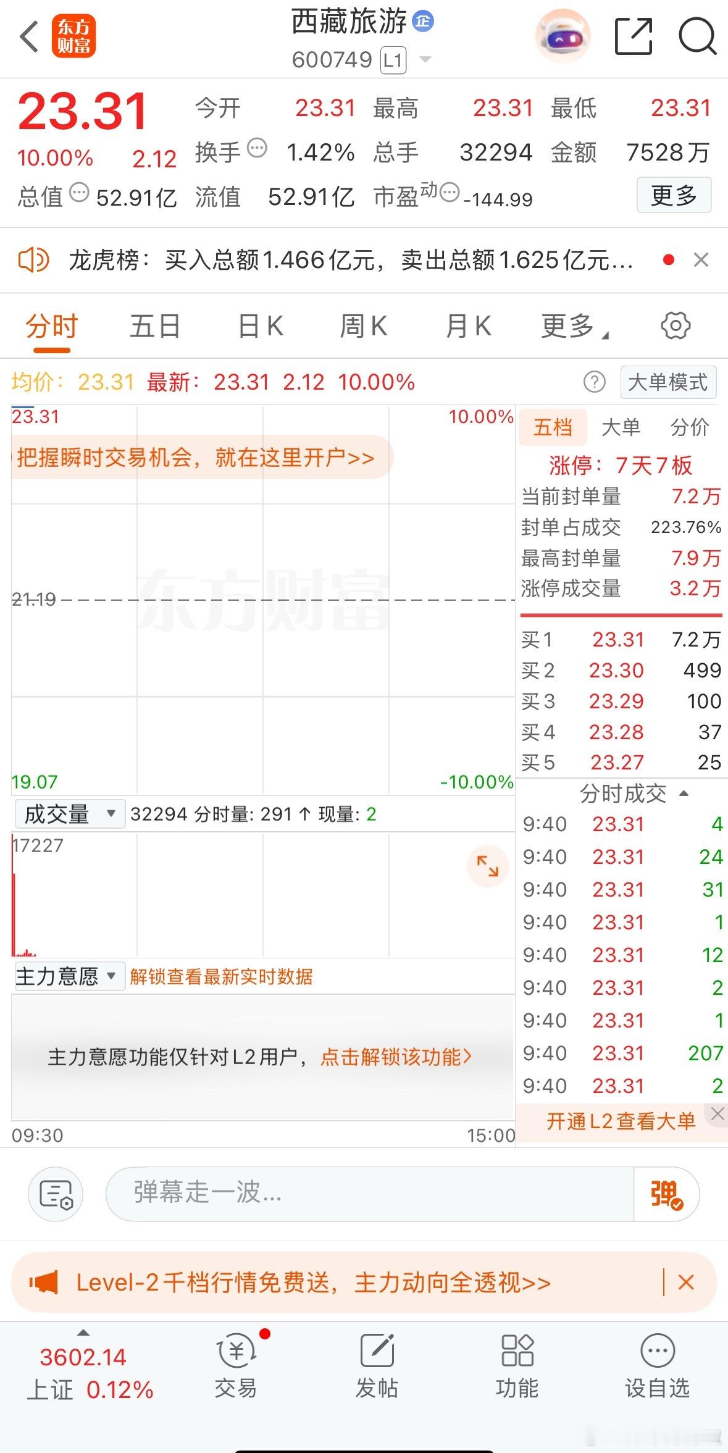
Task: Close the 开通L2查看大单 prompt
Action: (717, 1114)
